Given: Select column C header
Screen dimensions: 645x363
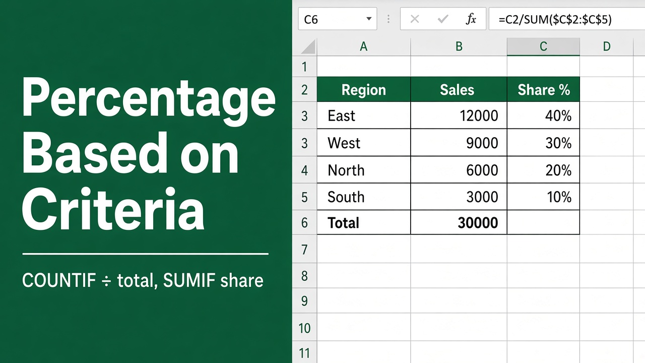Looking at the screenshot, I should point(543,47).
